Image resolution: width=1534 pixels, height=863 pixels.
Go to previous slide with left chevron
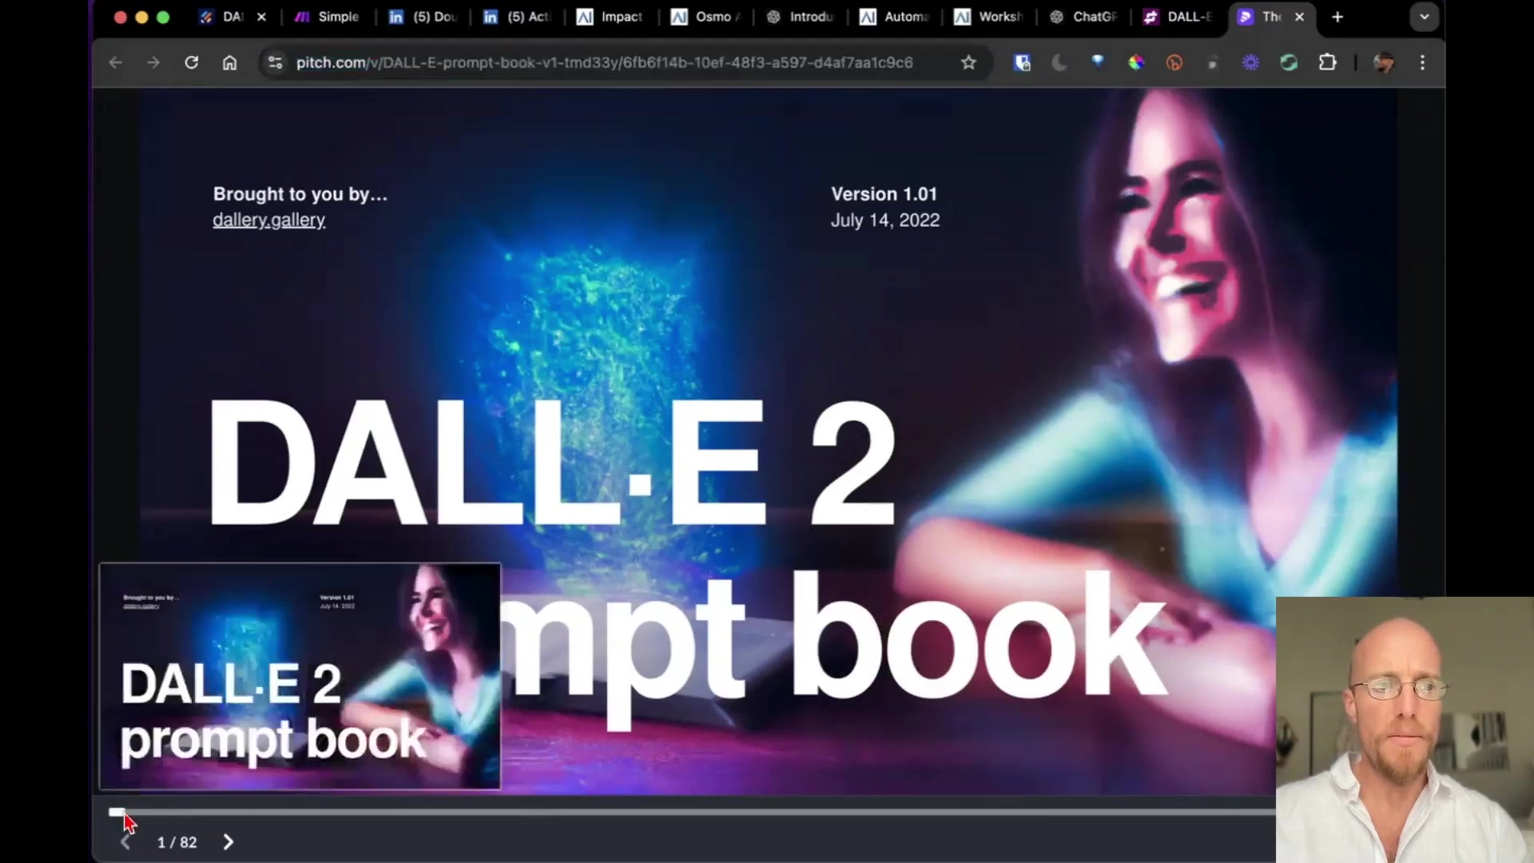click(126, 842)
